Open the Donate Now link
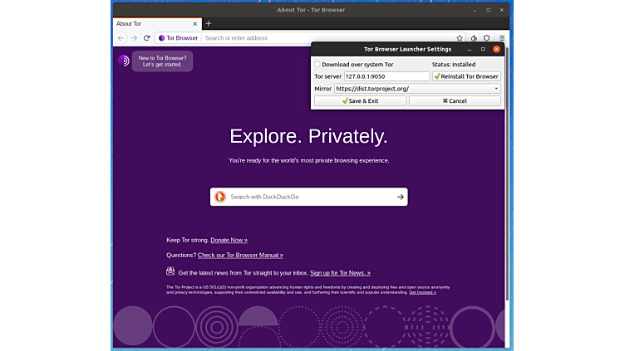Screen dimensions: 625x351 [x=229, y=240]
